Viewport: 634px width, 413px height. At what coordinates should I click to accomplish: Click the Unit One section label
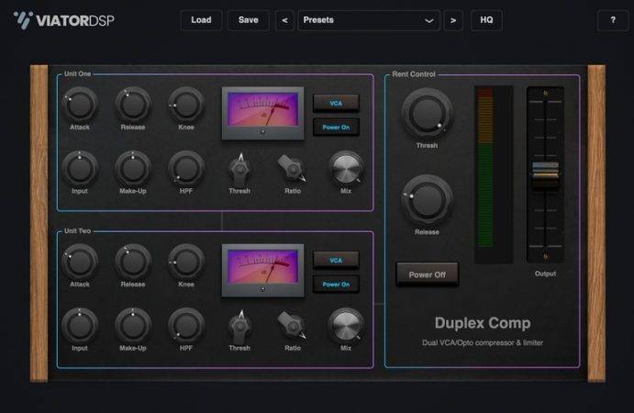(77, 74)
